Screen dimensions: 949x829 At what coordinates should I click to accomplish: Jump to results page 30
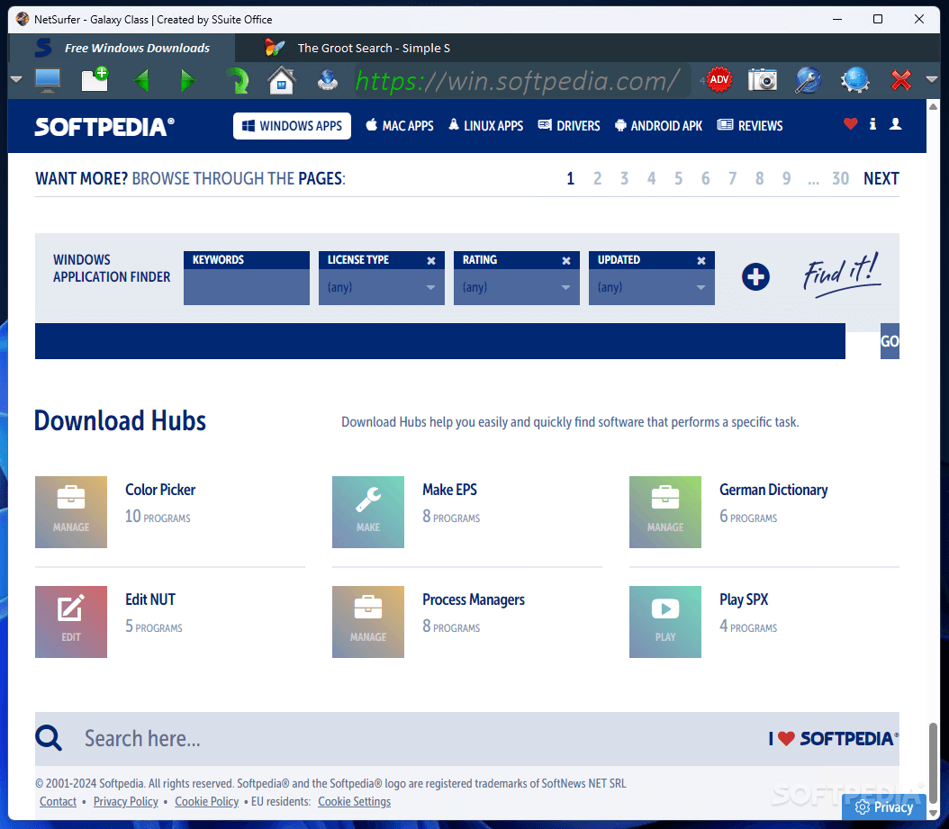pos(840,178)
